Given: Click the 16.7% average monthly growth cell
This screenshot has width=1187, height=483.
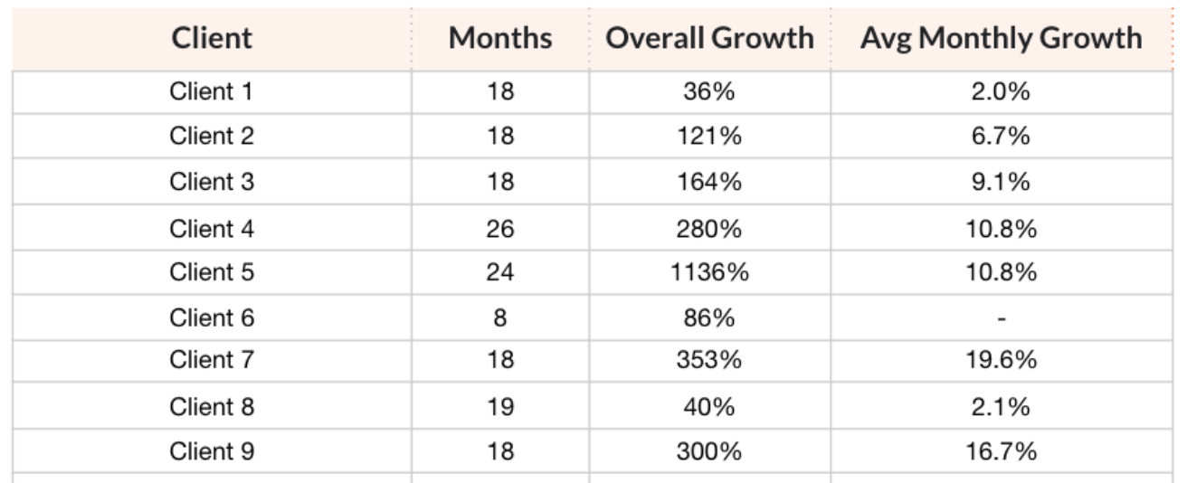Looking at the screenshot, I should coord(1001,451).
